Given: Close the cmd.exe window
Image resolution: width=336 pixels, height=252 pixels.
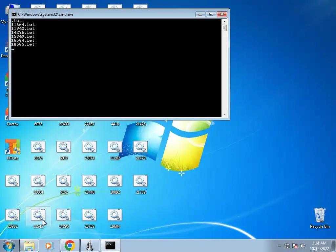Looking at the screenshot, I should [x=222, y=14].
